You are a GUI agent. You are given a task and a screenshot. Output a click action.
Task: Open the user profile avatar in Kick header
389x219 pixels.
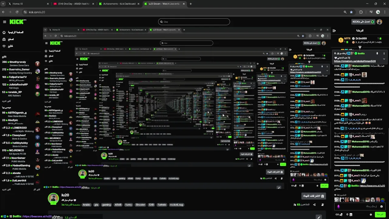(380, 22)
